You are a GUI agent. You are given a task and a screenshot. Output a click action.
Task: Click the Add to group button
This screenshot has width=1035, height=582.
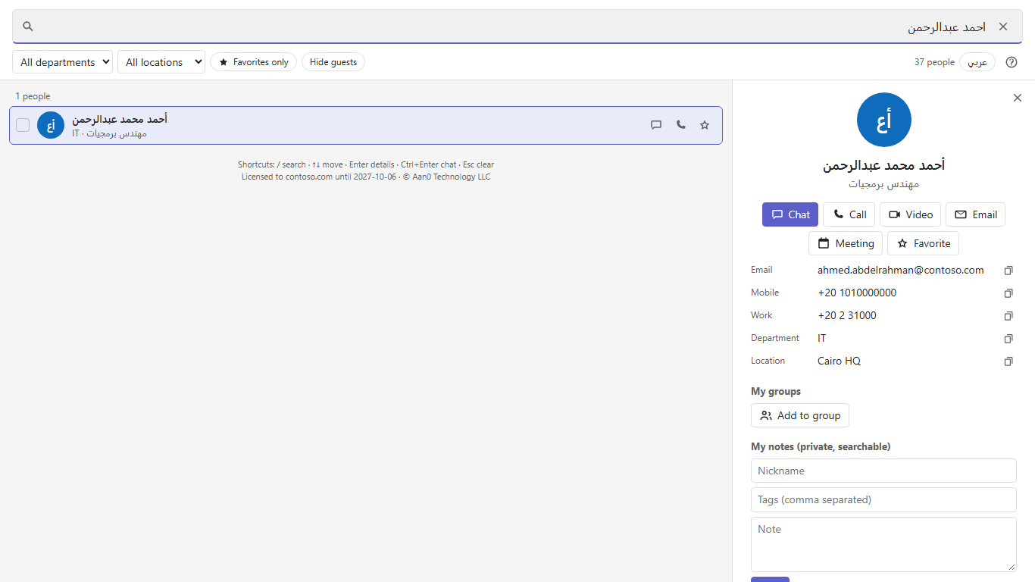click(800, 415)
